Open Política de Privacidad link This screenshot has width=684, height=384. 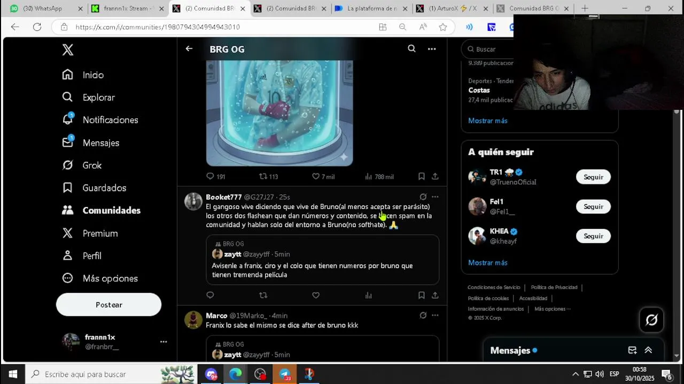[554, 287]
